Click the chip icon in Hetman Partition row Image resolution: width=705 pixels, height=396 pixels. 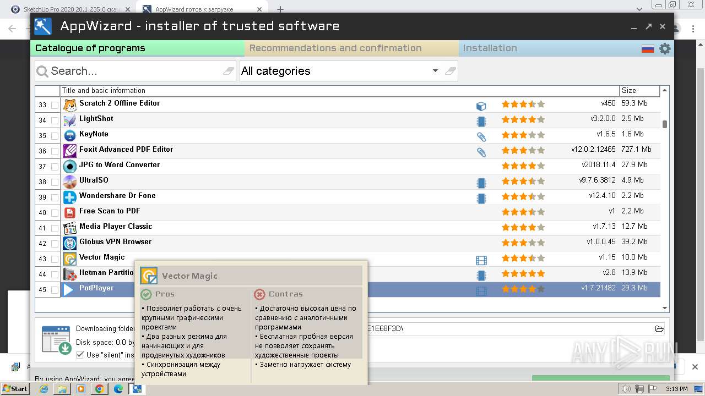pos(481,276)
